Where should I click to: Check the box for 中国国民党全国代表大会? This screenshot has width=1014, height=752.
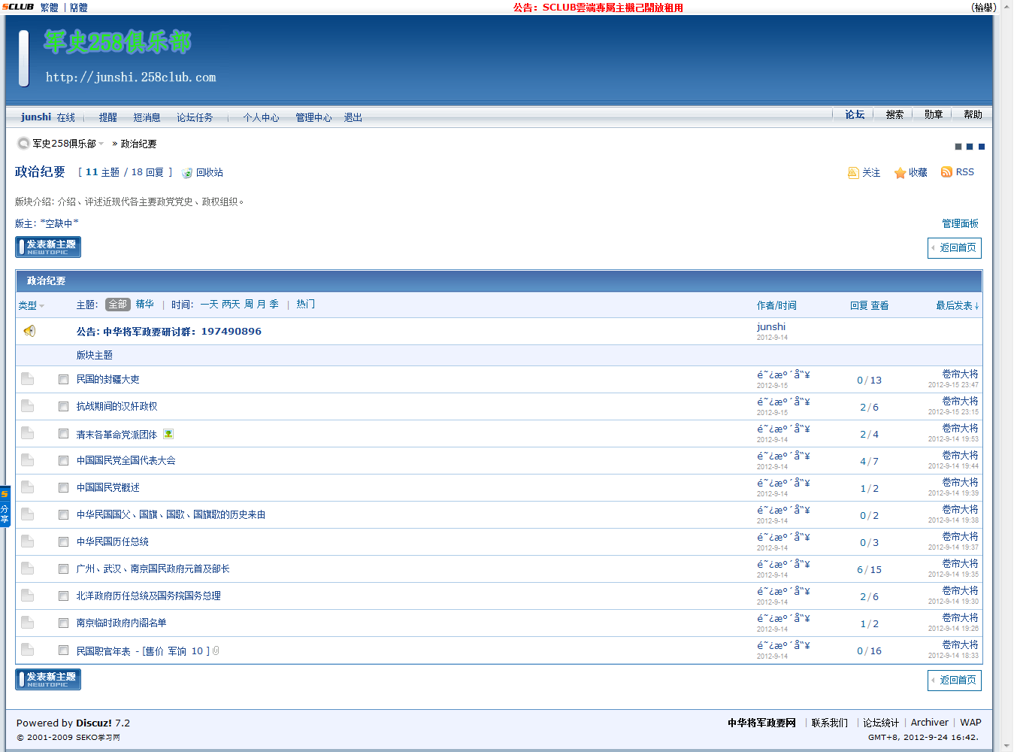pos(64,461)
